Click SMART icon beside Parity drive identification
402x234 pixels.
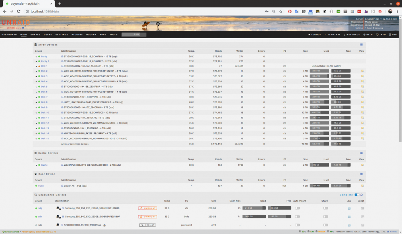[62, 57]
